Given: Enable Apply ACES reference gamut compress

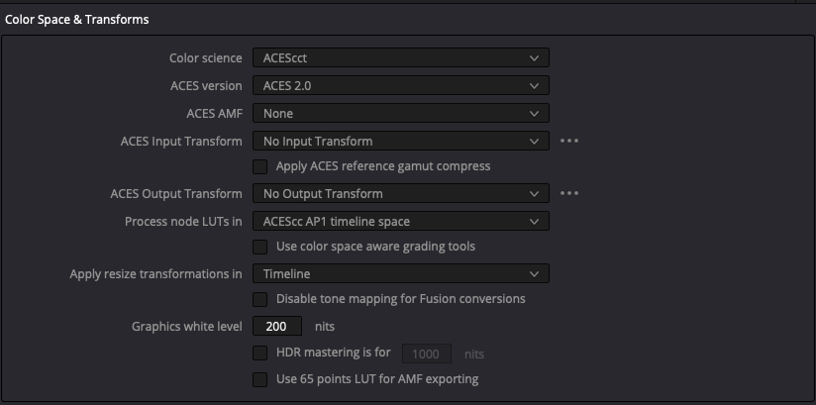Looking at the screenshot, I should [x=260, y=166].
